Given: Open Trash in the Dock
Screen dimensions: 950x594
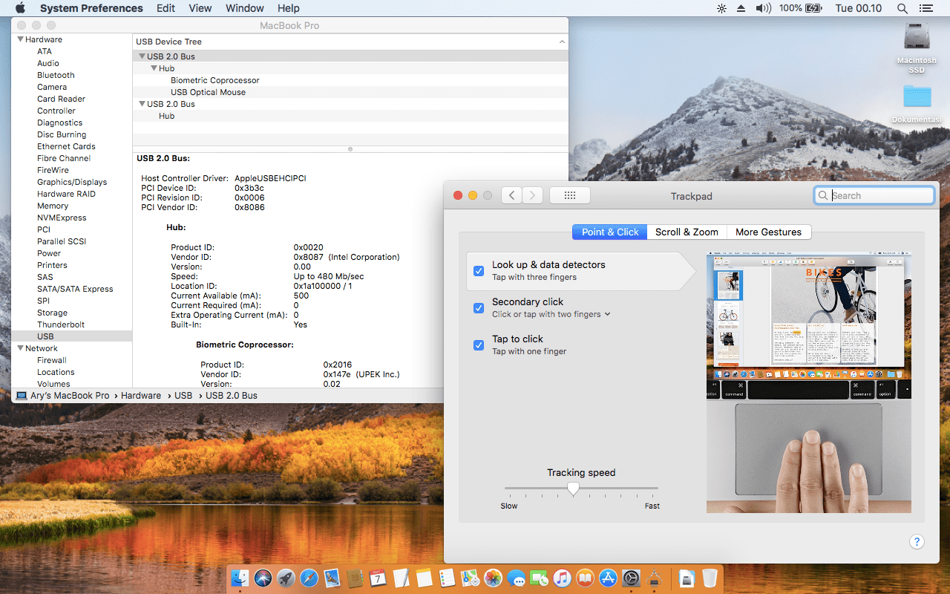Looking at the screenshot, I should coord(710,578).
